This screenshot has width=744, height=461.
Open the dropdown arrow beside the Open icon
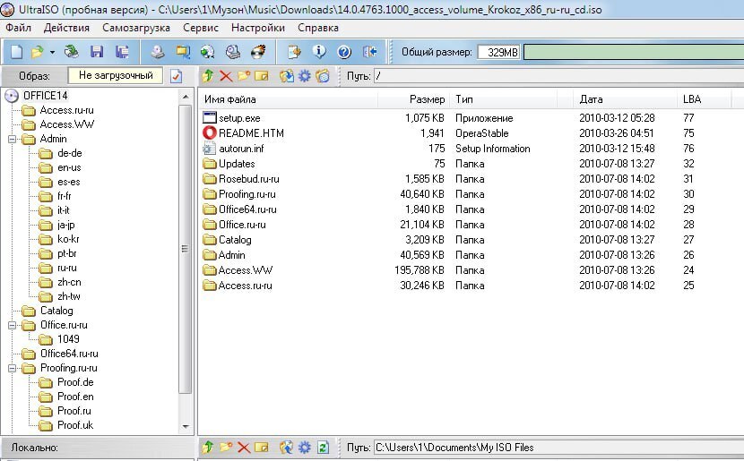pos(52,52)
